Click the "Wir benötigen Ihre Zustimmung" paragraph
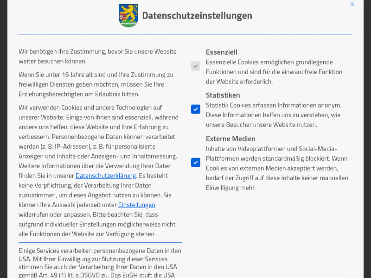 pyautogui.click(x=97, y=56)
